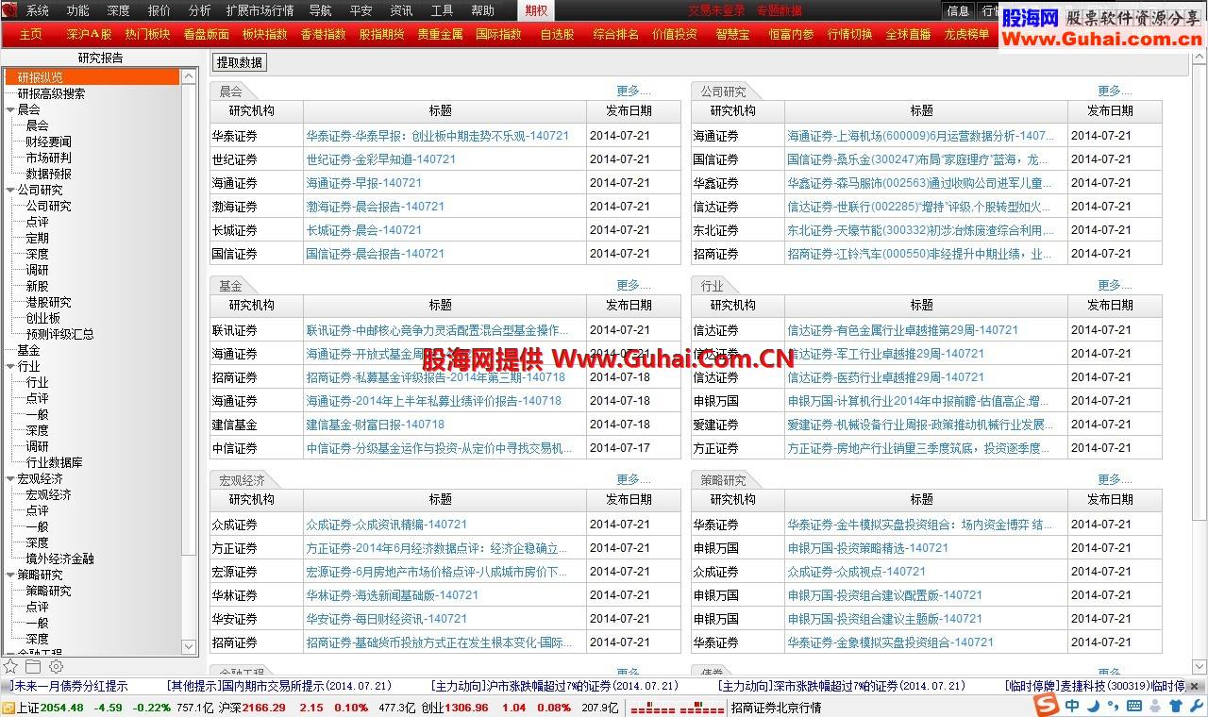Toggle the 中 Chinese input mode icon
The width and height of the screenshot is (1208, 717).
click(1072, 706)
